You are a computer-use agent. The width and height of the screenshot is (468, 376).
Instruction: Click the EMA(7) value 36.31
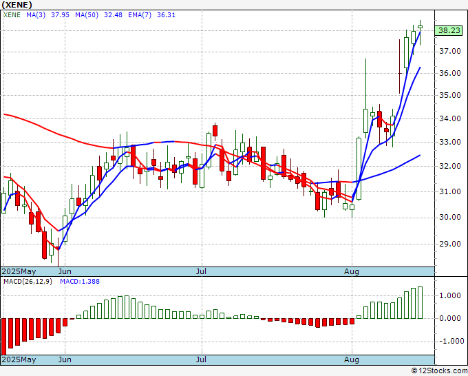[166, 15]
